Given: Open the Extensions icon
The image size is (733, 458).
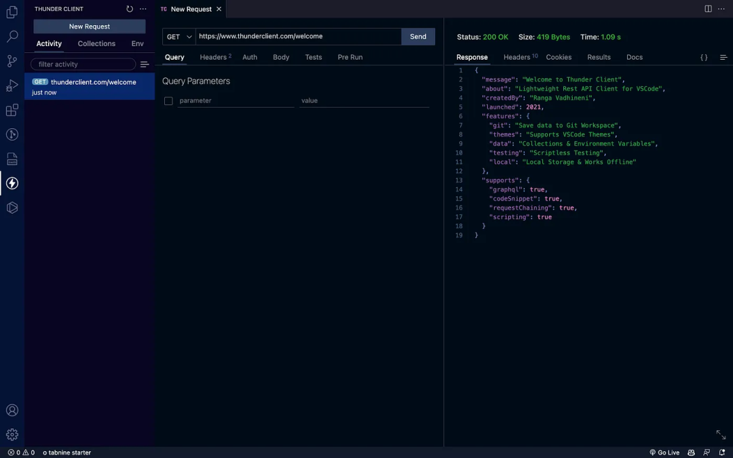Looking at the screenshot, I should (12, 110).
